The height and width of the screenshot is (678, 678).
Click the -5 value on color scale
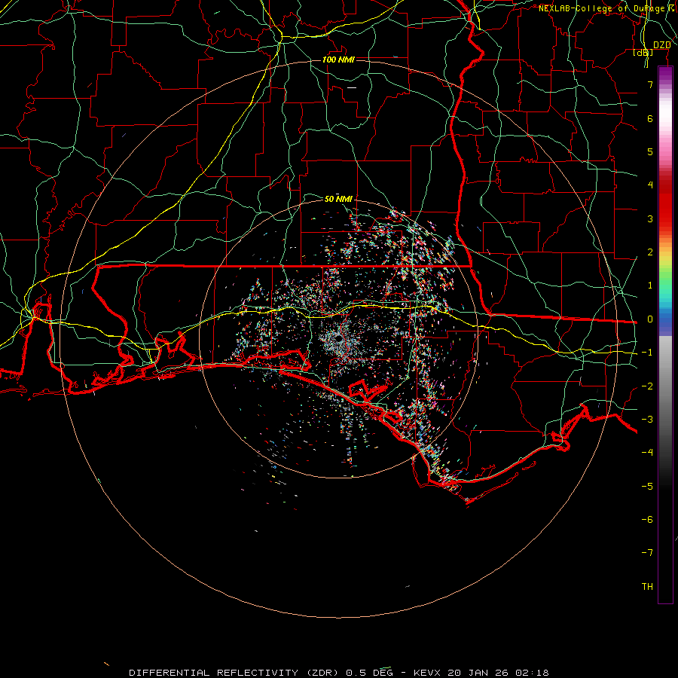click(x=647, y=487)
